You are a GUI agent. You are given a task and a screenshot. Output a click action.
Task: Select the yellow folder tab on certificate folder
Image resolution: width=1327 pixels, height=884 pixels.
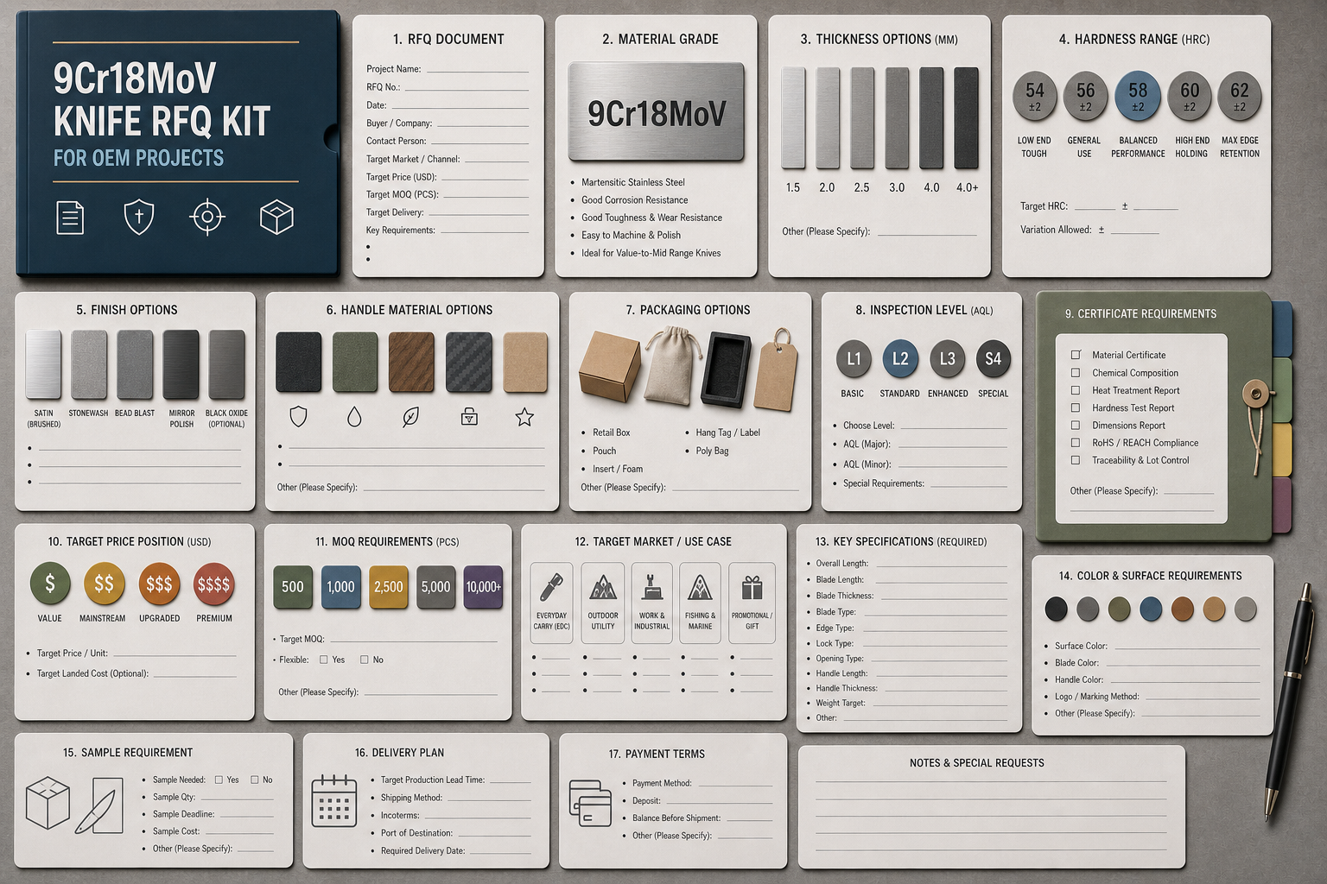(1282, 449)
